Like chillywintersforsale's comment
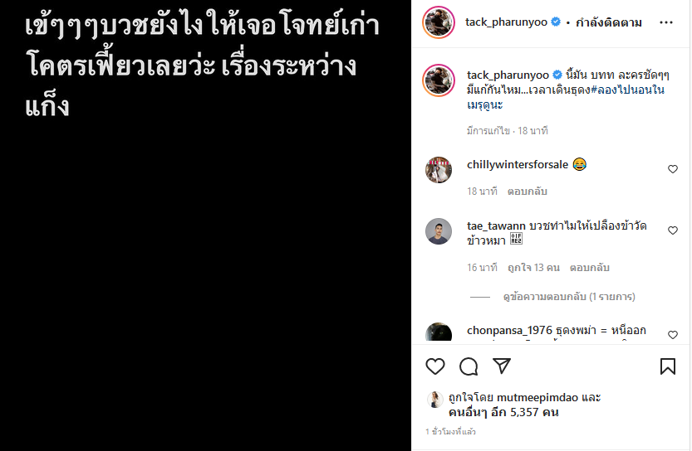692x451 pixels. [673, 169]
